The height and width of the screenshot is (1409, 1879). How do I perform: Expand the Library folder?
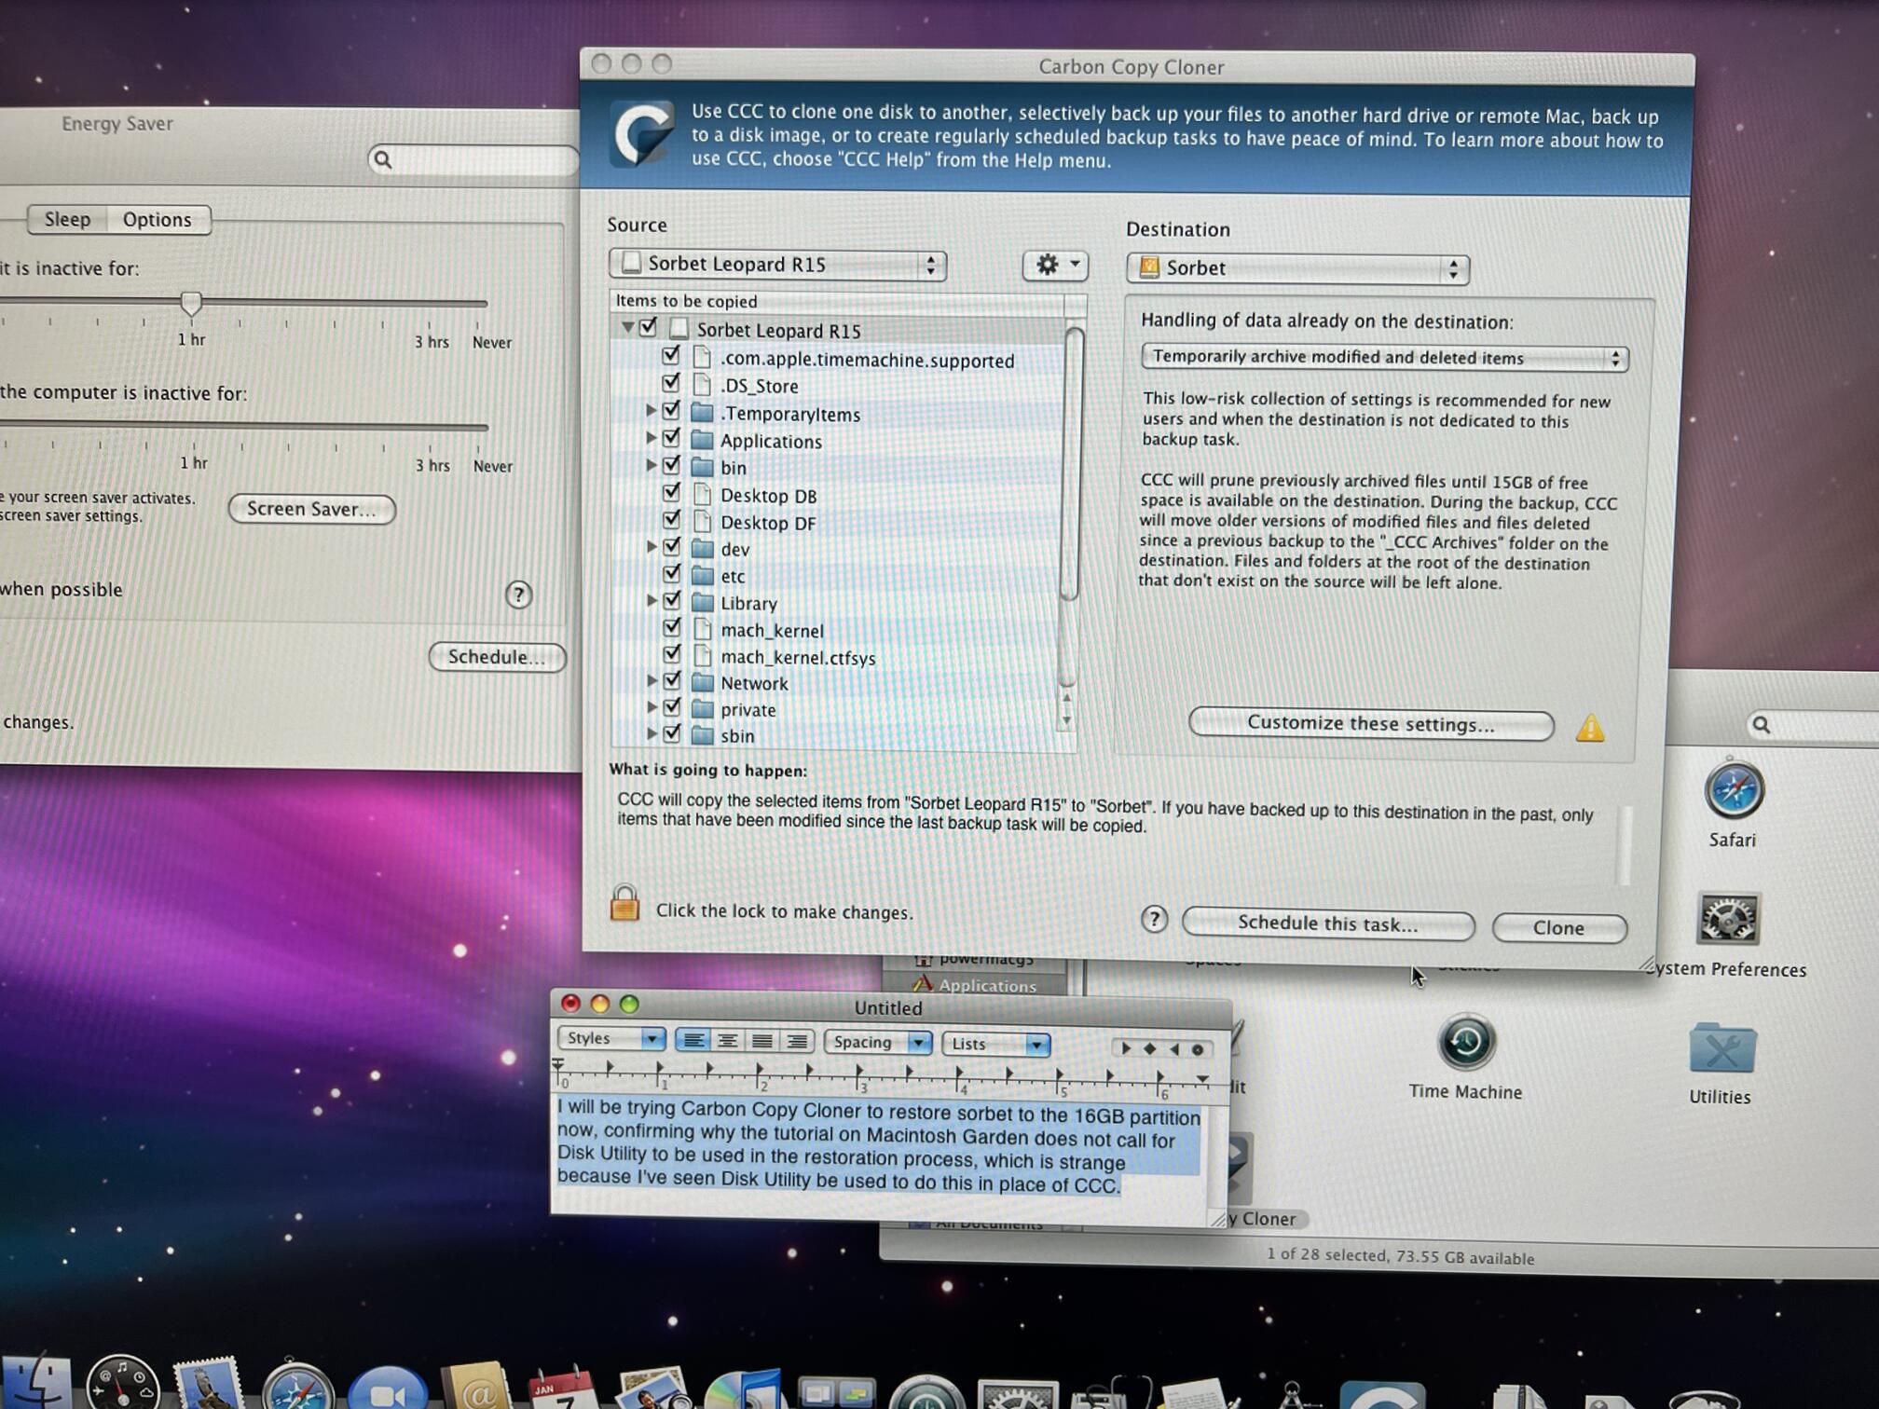[x=651, y=600]
